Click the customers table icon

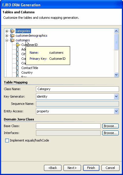(x=12, y=40)
